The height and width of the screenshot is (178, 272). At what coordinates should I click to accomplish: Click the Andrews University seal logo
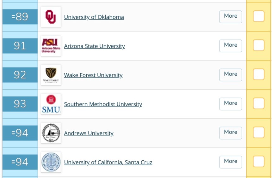tap(51, 133)
